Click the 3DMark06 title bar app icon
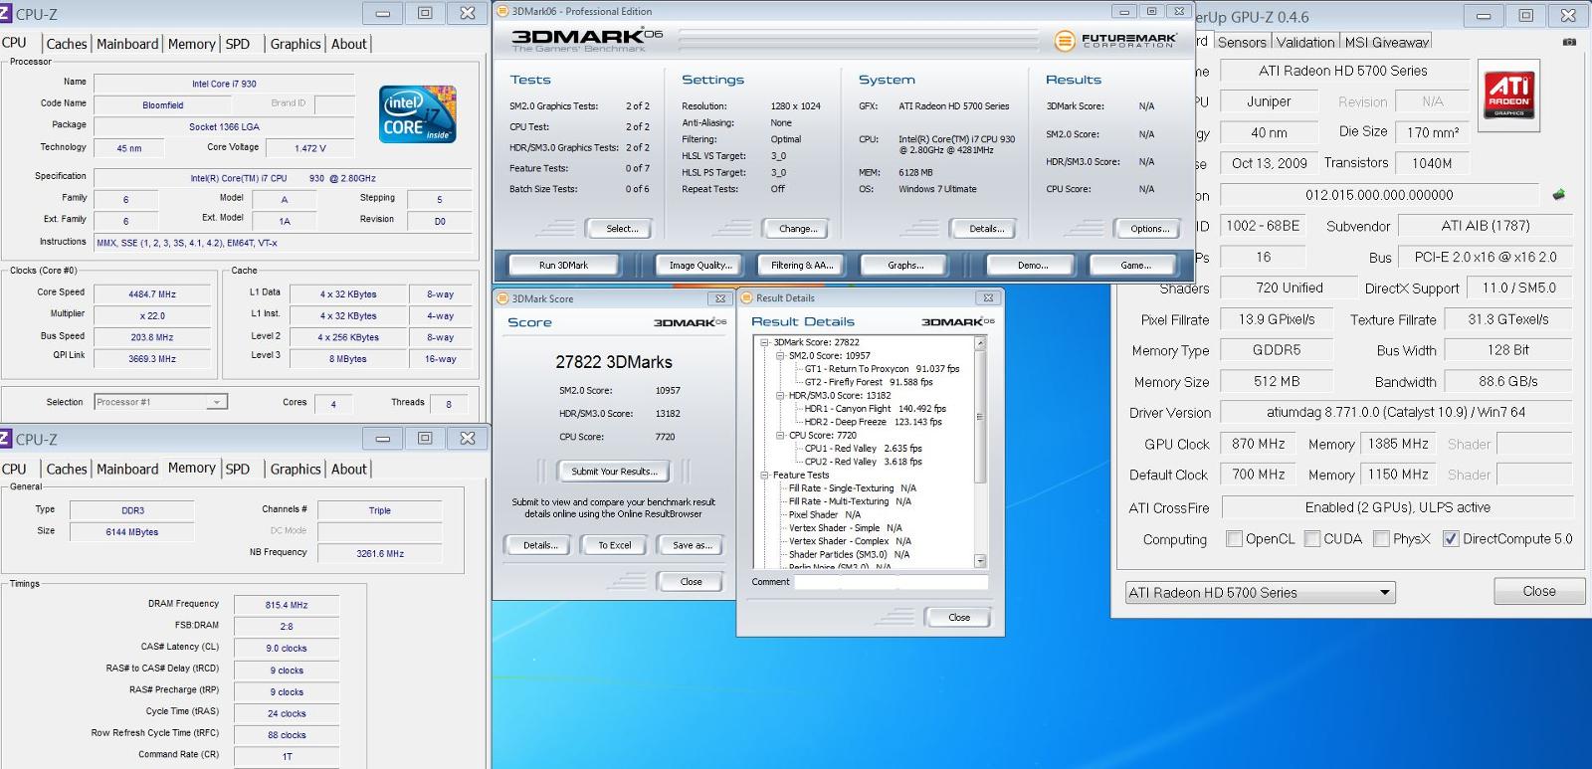 tap(503, 11)
